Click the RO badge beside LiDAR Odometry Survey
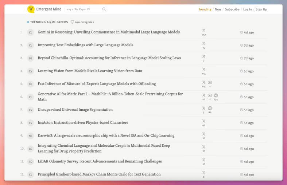Viewport: 287px width, 185px height. (x=31, y=162)
